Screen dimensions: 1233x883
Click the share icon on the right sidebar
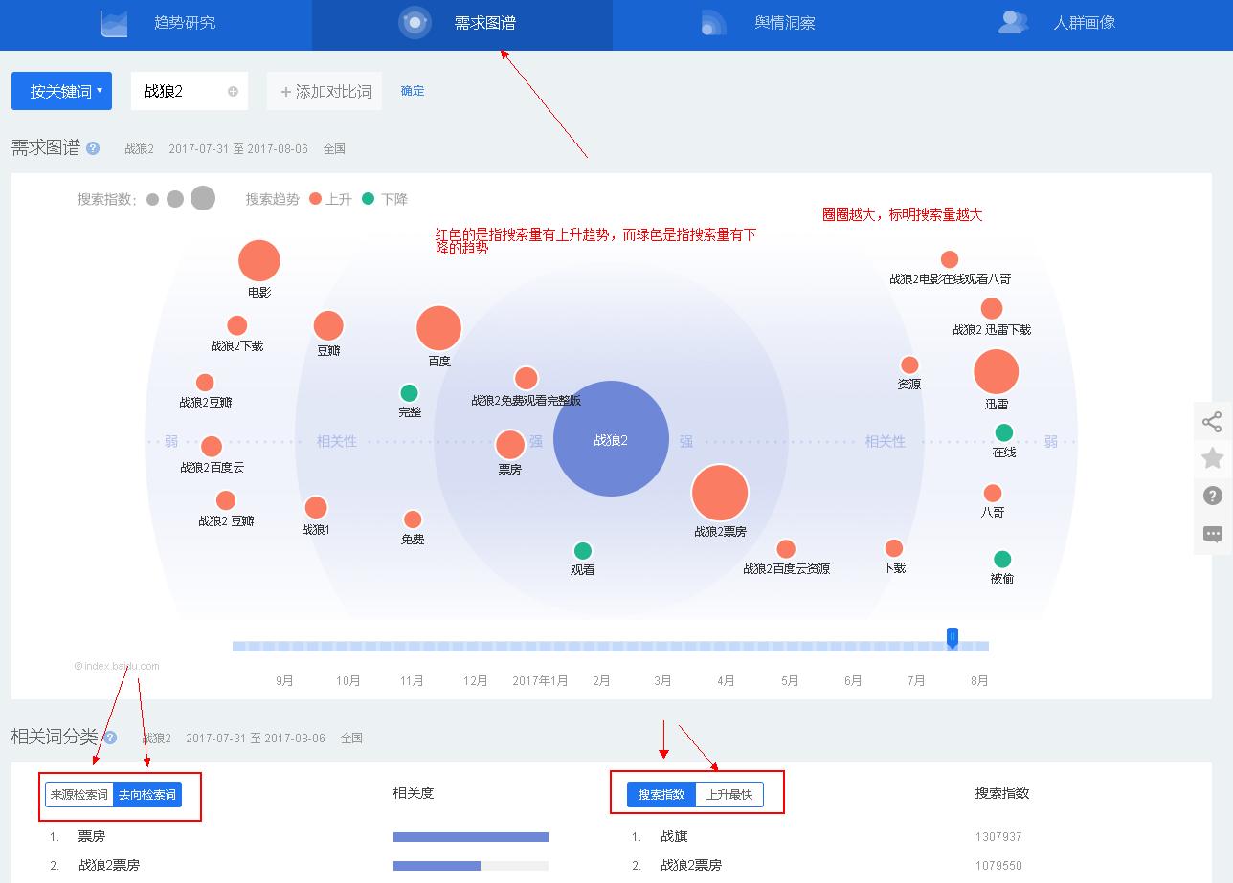[x=1213, y=420]
